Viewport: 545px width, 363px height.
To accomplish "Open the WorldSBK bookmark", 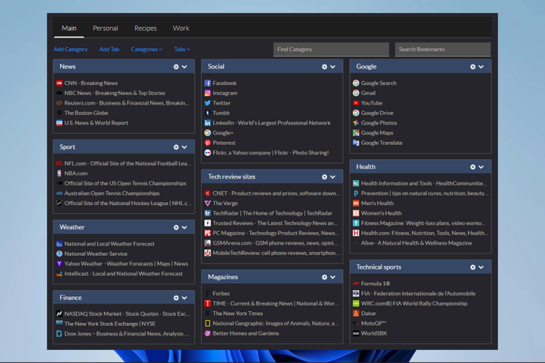I will [x=374, y=333].
